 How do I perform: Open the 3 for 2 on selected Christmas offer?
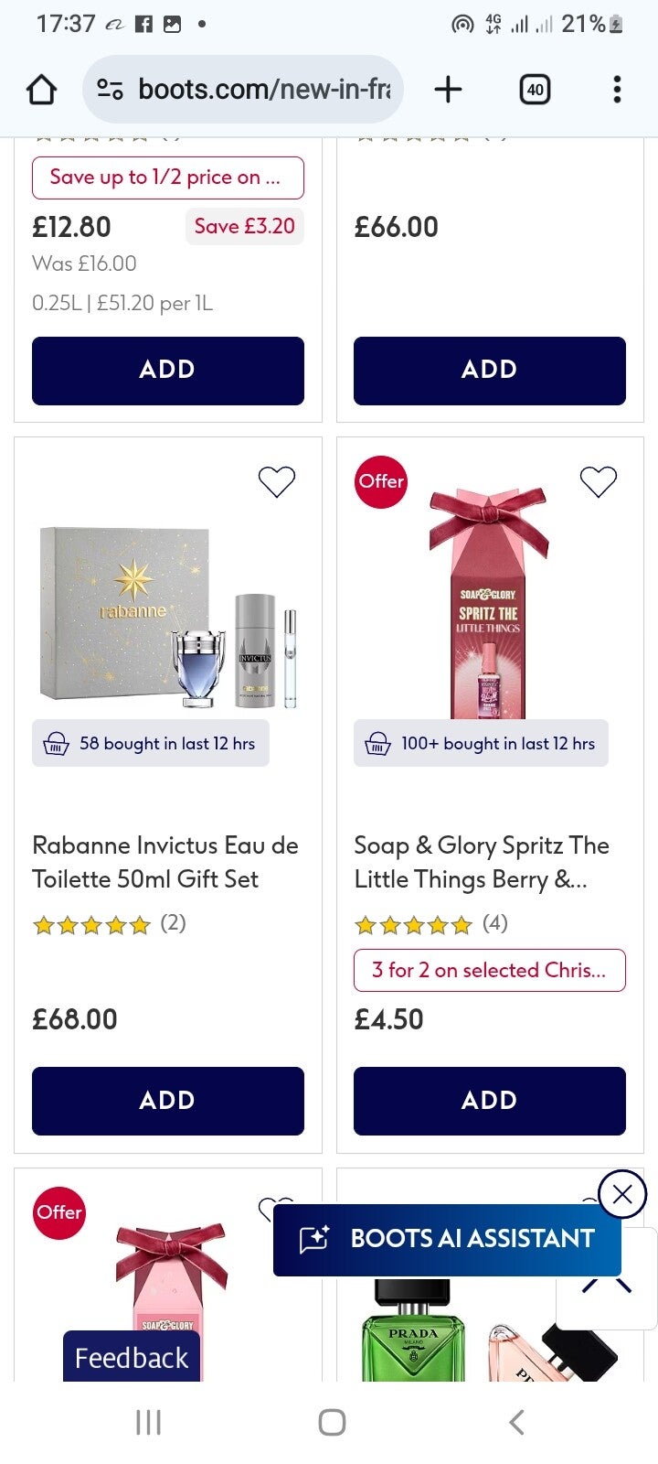coord(489,970)
